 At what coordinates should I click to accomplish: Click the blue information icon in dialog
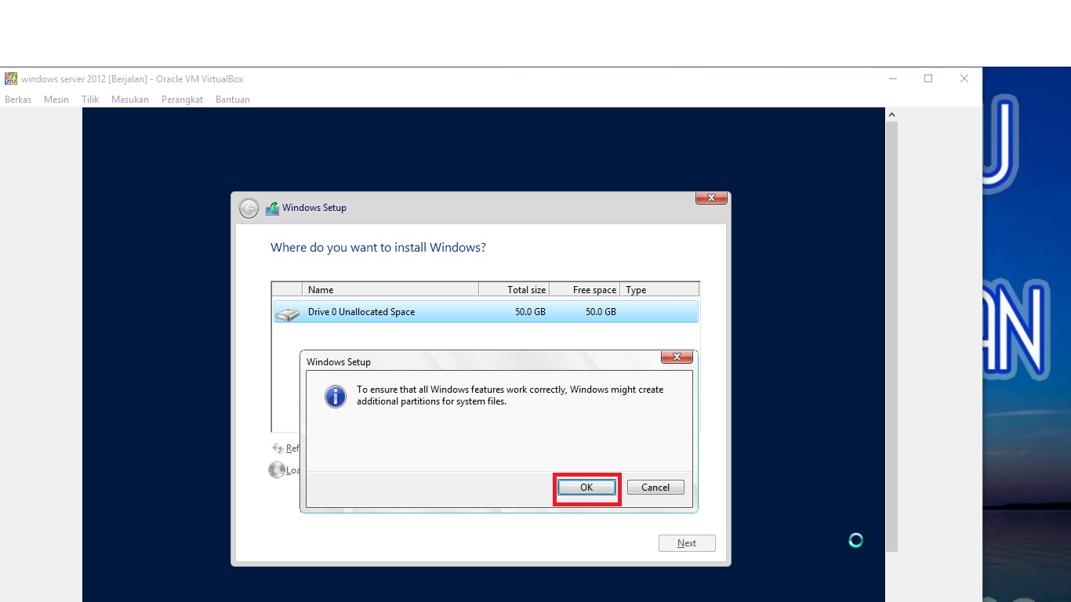[336, 397]
